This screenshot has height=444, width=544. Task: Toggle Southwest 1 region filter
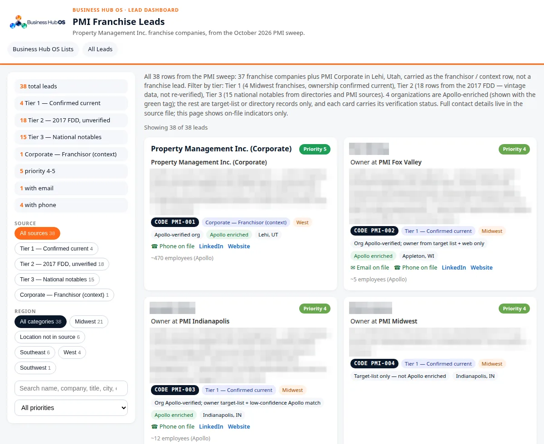pyautogui.click(x=35, y=368)
